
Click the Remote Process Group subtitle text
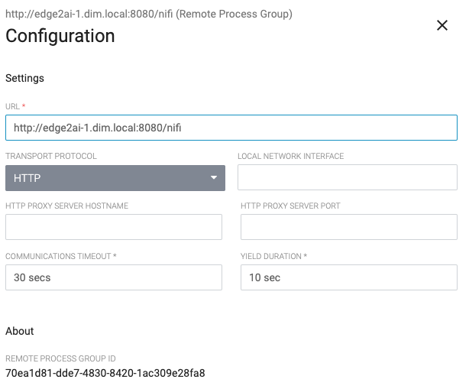point(149,14)
